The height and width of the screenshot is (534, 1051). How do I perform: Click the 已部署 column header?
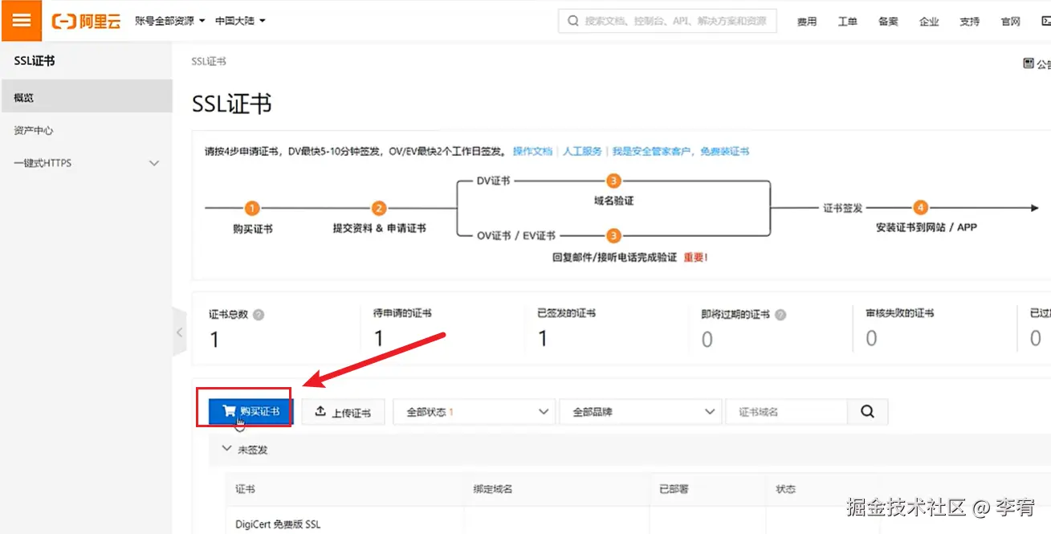click(674, 489)
